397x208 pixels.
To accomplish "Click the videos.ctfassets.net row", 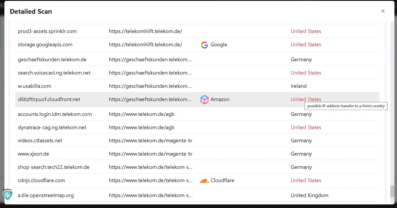I will click(197, 140).
